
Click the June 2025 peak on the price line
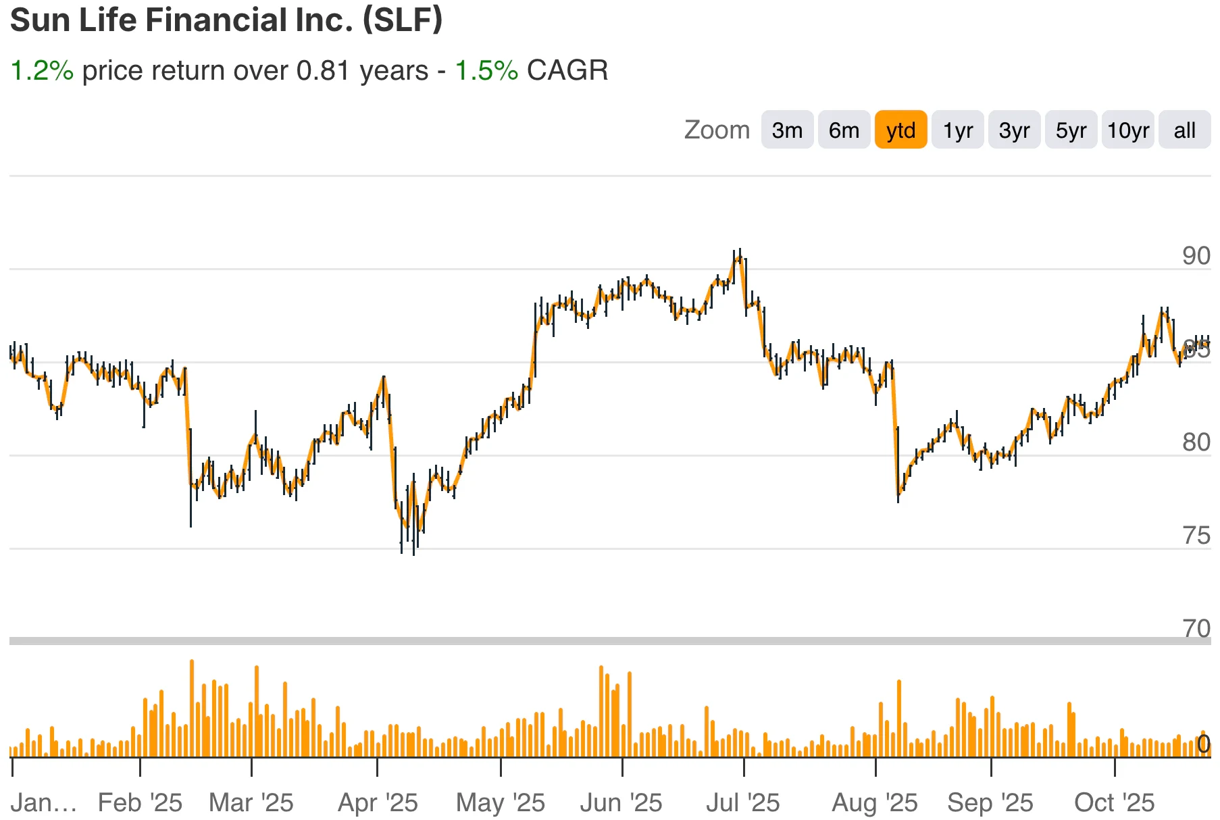[645, 278]
